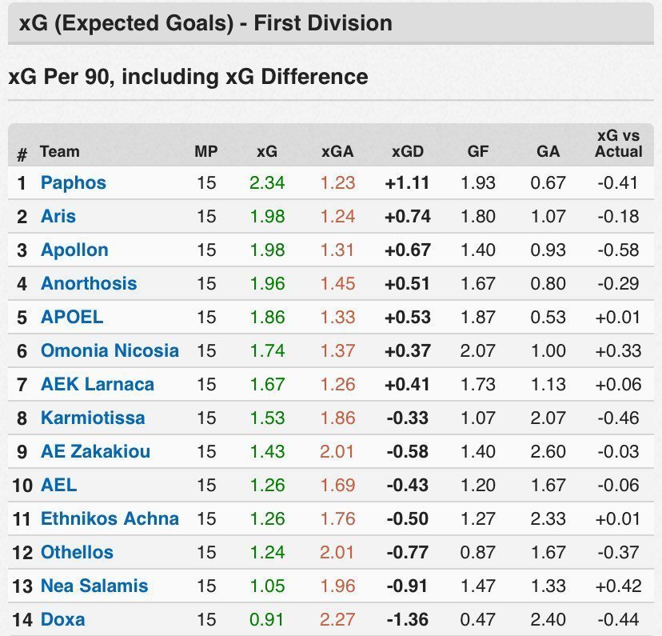Image resolution: width=662 pixels, height=636 pixels.
Task: Open the Karmiotissa team link
Action: [93, 418]
